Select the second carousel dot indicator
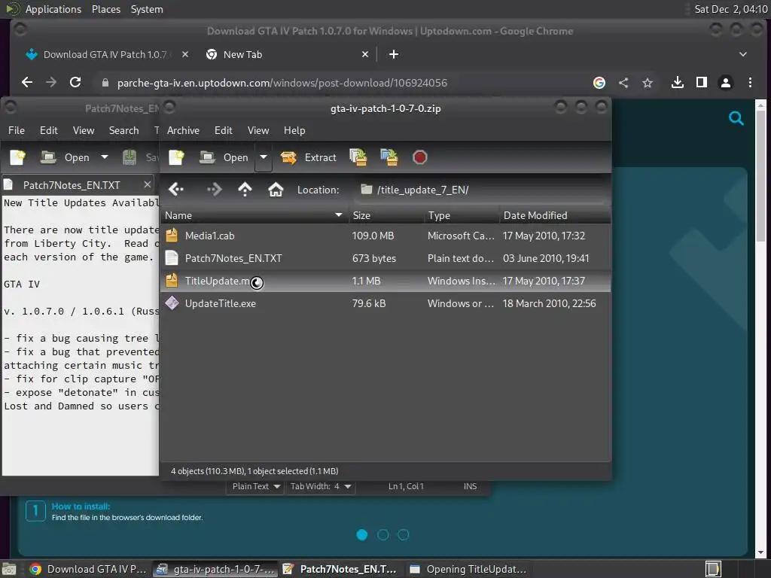The width and height of the screenshot is (771, 578). coord(382,535)
